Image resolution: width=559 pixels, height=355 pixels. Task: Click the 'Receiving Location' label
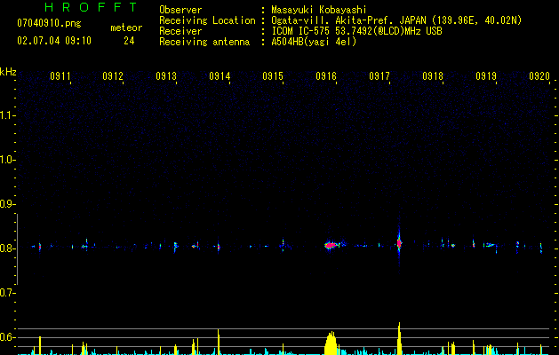point(207,20)
